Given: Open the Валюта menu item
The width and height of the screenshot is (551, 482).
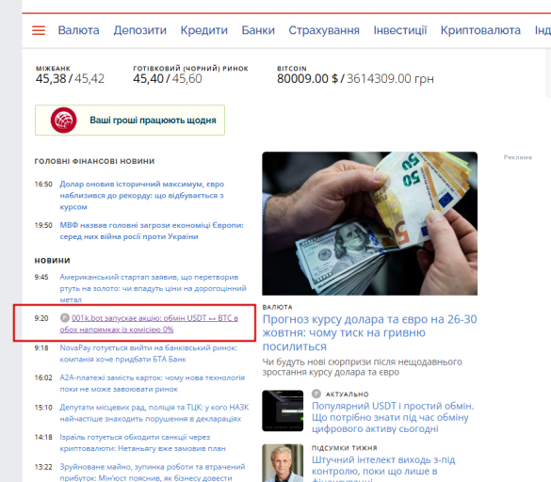Looking at the screenshot, I should 78,30.
